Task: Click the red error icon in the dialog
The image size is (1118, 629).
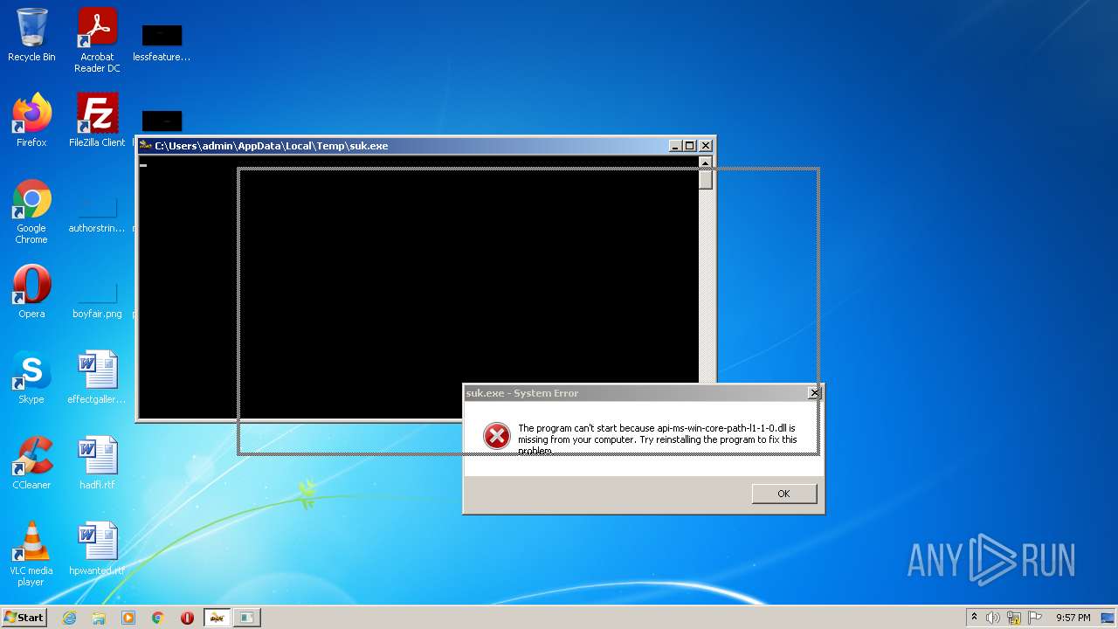Action: pos(497,435)
